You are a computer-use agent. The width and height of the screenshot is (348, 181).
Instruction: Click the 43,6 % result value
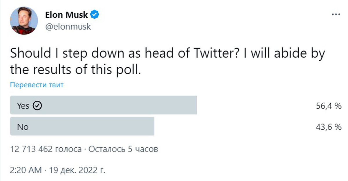pyautogui.click(x=328, y=127)
